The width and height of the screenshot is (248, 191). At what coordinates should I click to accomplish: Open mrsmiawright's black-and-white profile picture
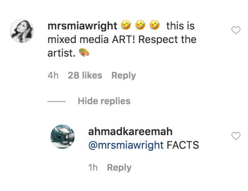[x=22, y=31]
